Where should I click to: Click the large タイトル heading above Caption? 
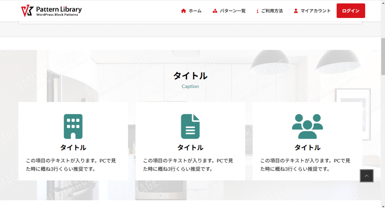point(190,76)
